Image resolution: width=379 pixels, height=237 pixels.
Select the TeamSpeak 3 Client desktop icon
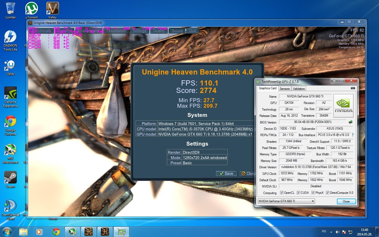tap(11, 210)
